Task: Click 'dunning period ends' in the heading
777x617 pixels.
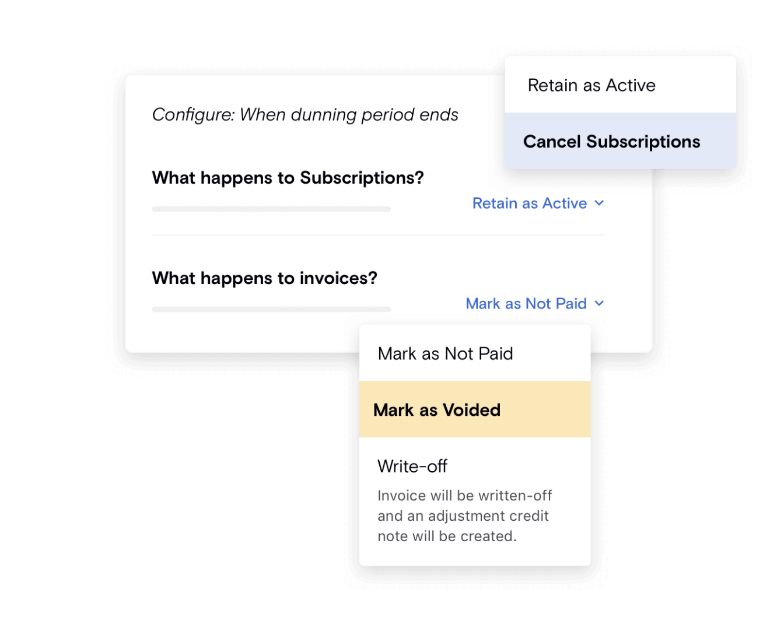Action: 374,115
